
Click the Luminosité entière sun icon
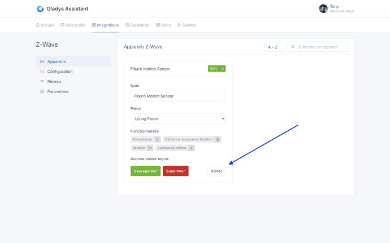pos(191,148)
